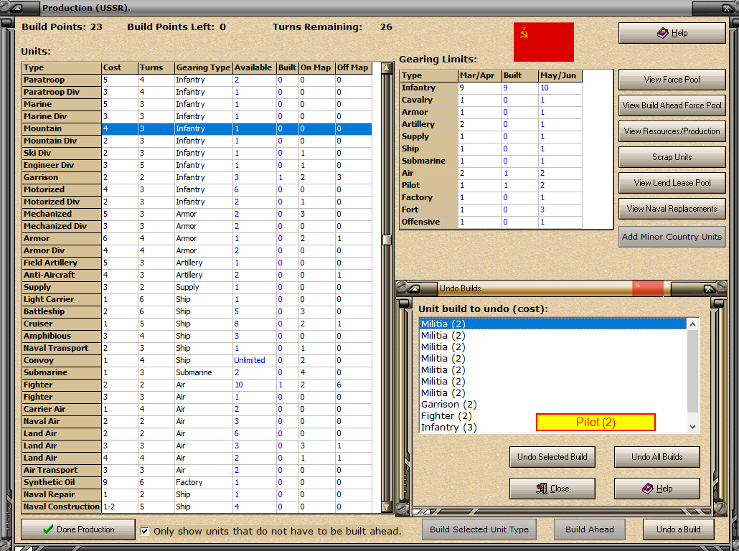Select the Submarine unit row
Image resolution: width=739 pixels, height=551 pixels.
pos(197,372)
